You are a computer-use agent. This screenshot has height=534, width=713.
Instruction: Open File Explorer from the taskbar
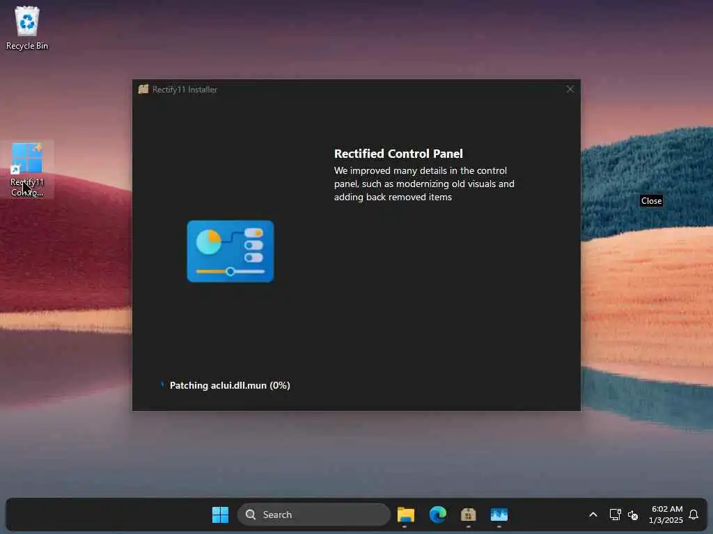406,515
